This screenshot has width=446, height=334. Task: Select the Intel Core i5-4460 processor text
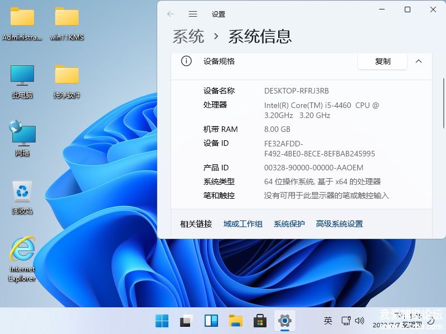click(x=322, y=110)
